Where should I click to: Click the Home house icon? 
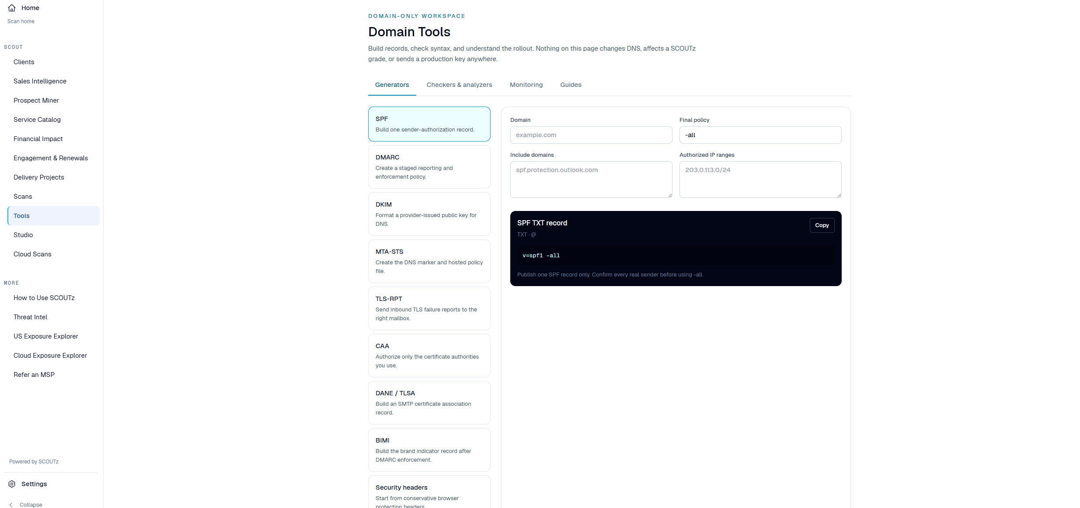tap(12, 8)
